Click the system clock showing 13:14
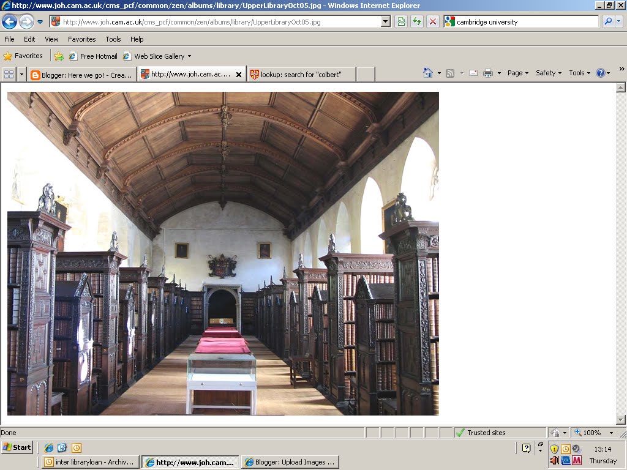The height and width of the screenshot is (470, 627). (x=603, y=449)
